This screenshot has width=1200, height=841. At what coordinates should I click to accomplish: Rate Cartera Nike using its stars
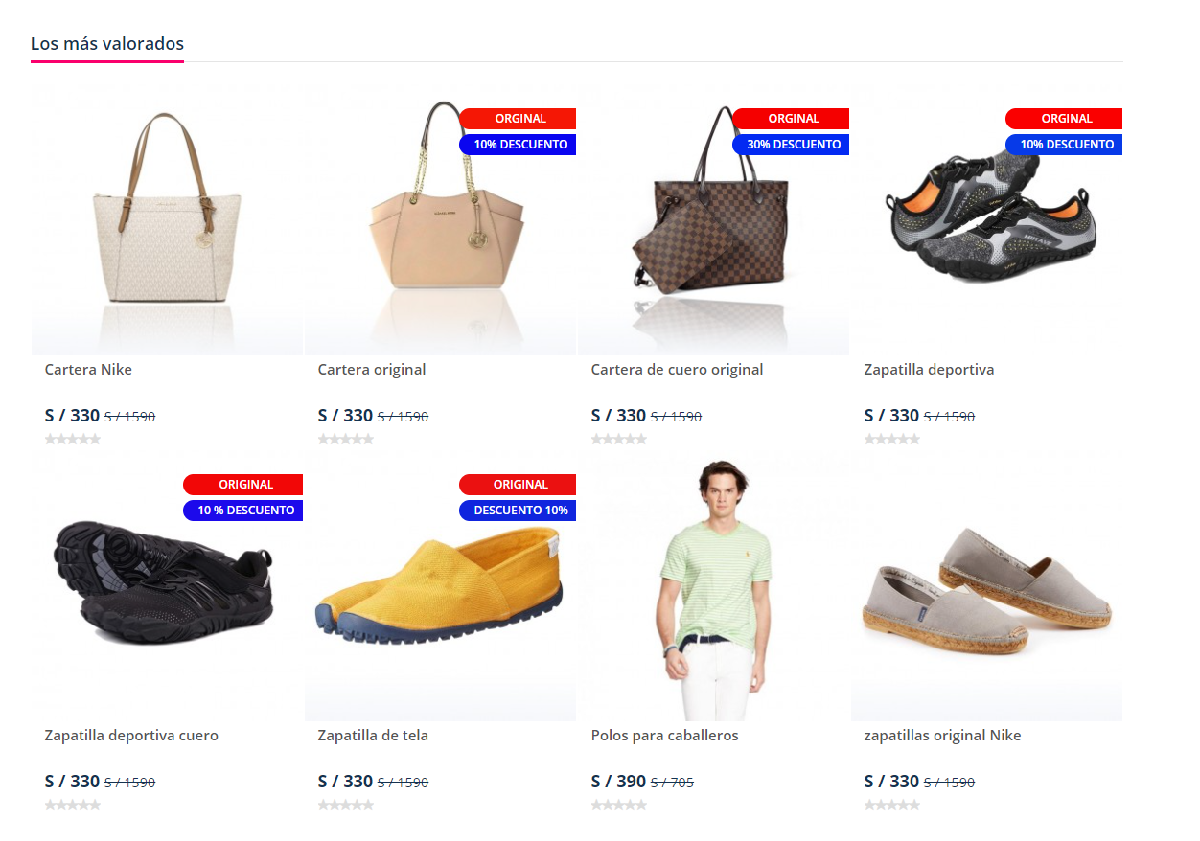coord(73,439)
